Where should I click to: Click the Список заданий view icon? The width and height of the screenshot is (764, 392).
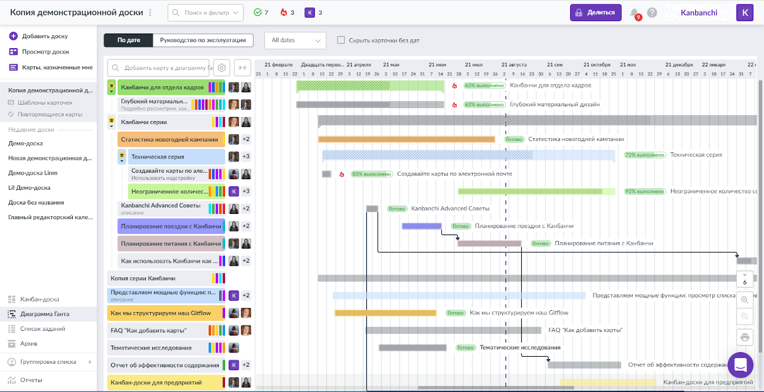(12, 329)
